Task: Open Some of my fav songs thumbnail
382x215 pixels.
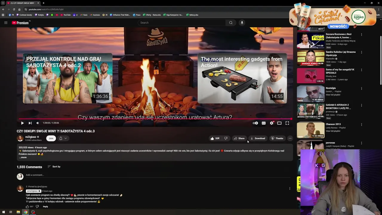Action: tap(311, 76)
